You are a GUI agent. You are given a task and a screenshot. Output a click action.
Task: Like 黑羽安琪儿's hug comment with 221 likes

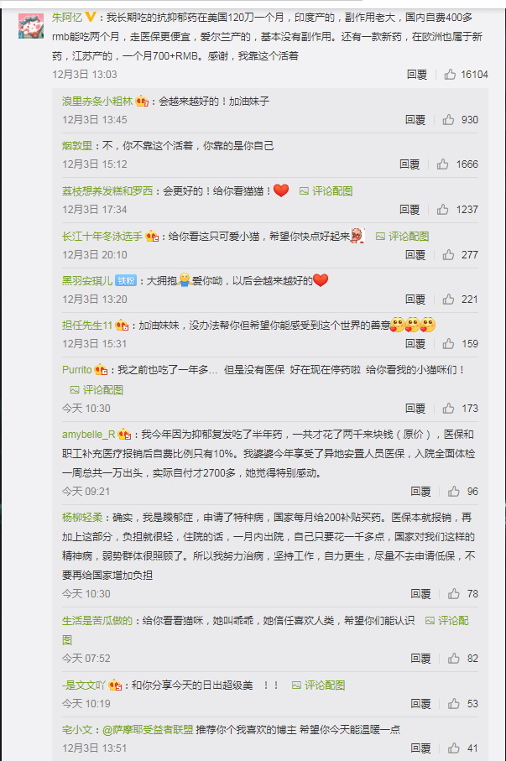point(448,299)
